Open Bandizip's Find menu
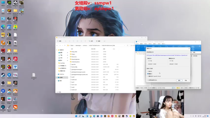The image size is (210, 118). click(x=146, y=44)
